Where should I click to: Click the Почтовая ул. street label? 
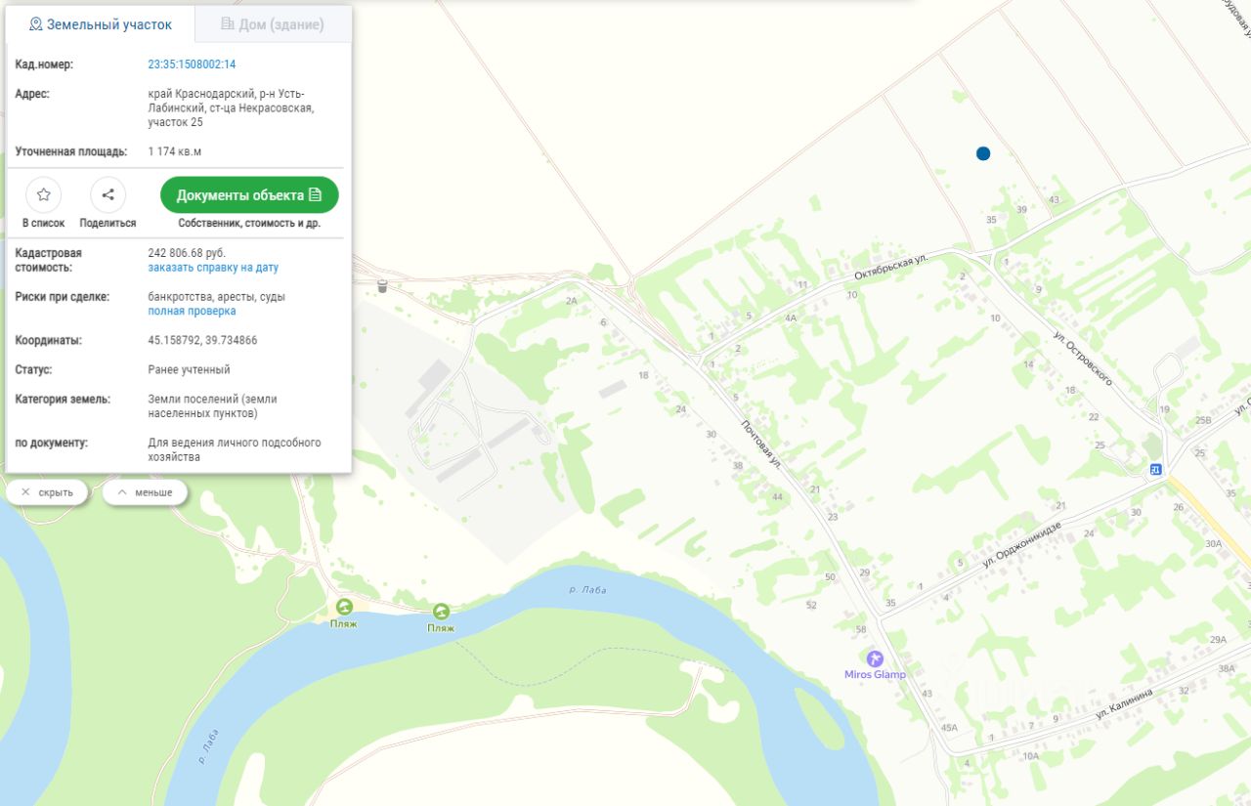pos(760,444)
